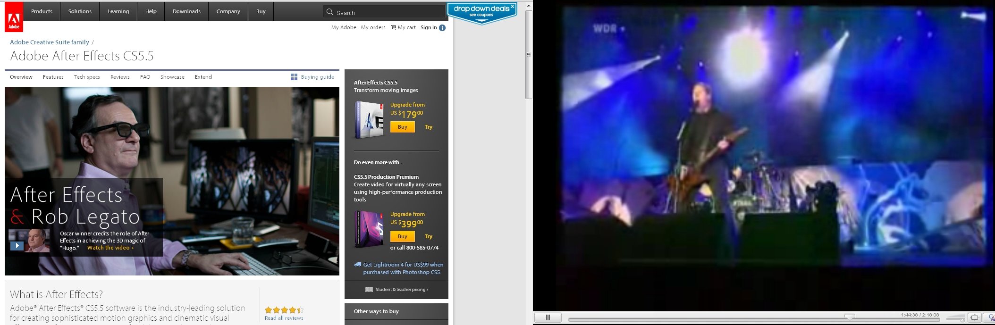The image size is (995, 325).
Task: Click the 'or call 800-585-0774' text
Action: click(x=414, y=248)
